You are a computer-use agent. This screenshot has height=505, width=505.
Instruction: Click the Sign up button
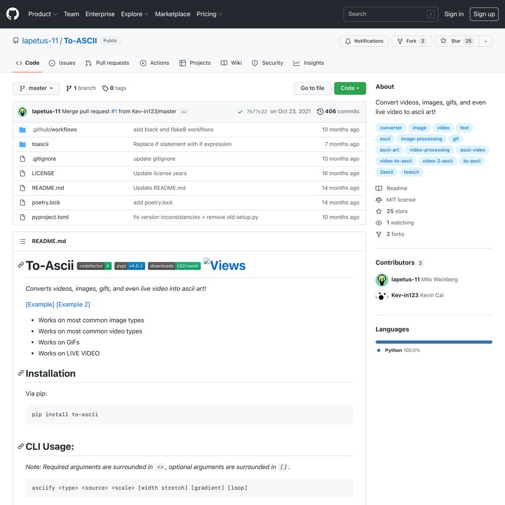click(x=484, y=14)
